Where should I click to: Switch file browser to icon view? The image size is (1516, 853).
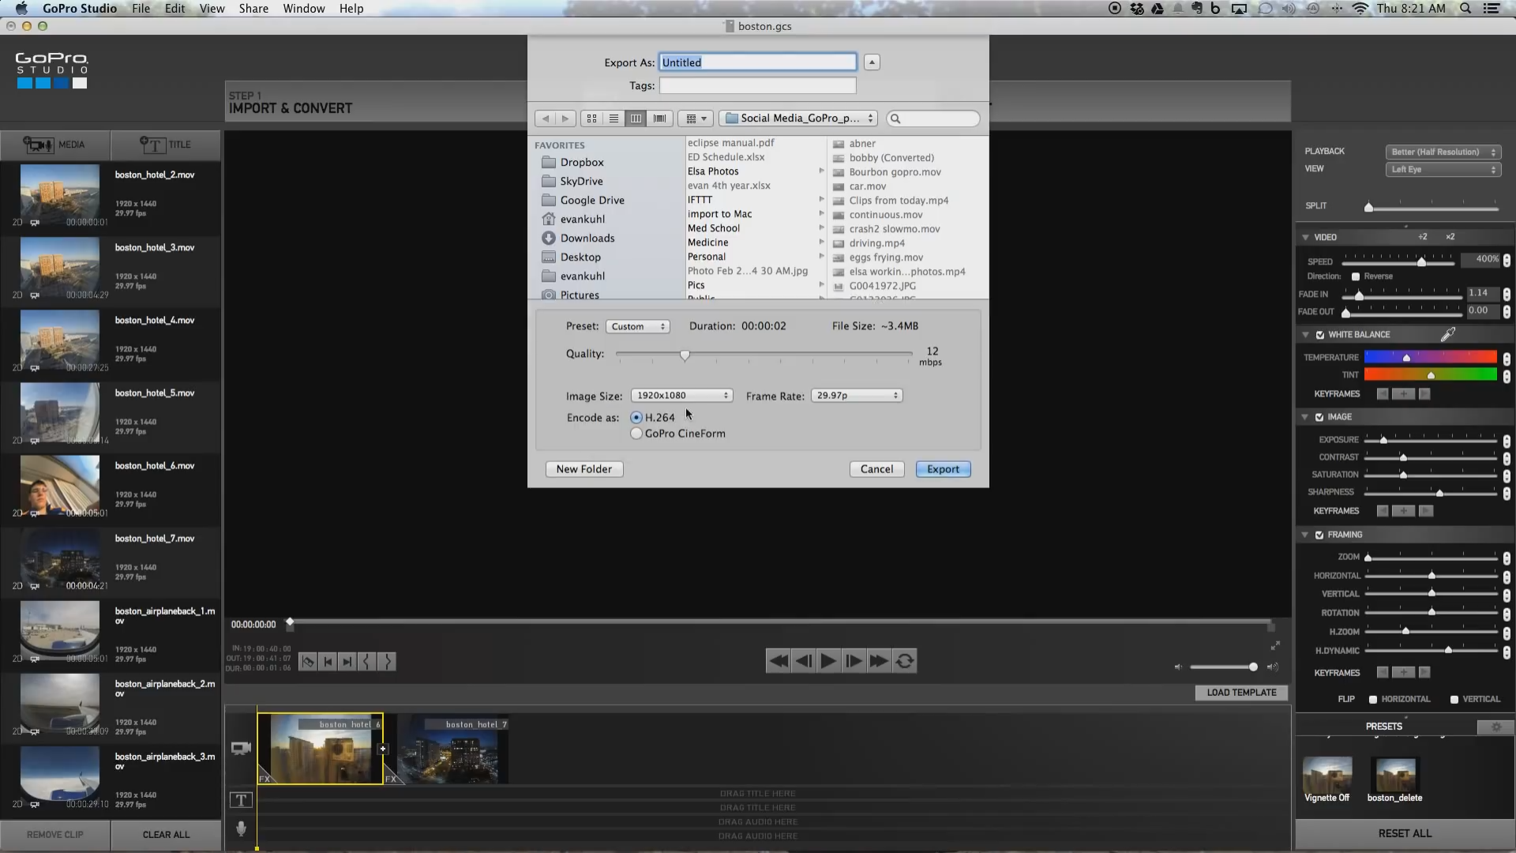point(591,118)
